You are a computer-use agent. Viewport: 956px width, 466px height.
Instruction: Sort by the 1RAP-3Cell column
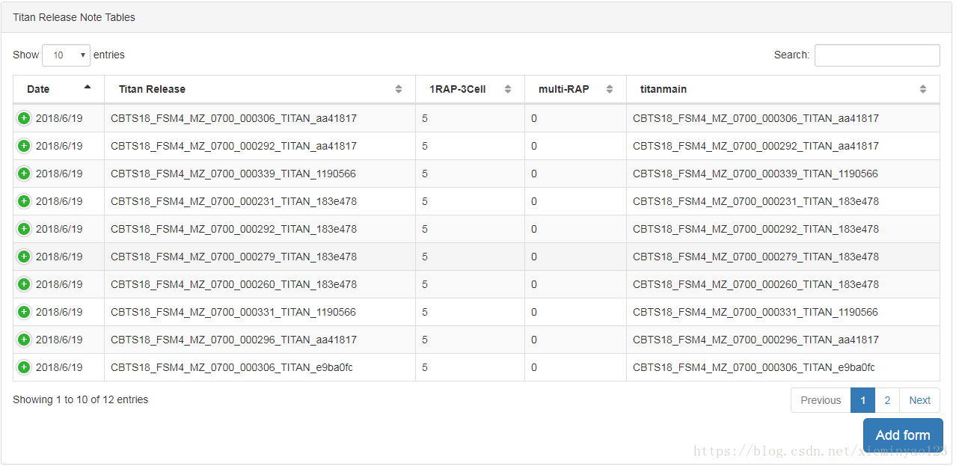coord(470,89)
